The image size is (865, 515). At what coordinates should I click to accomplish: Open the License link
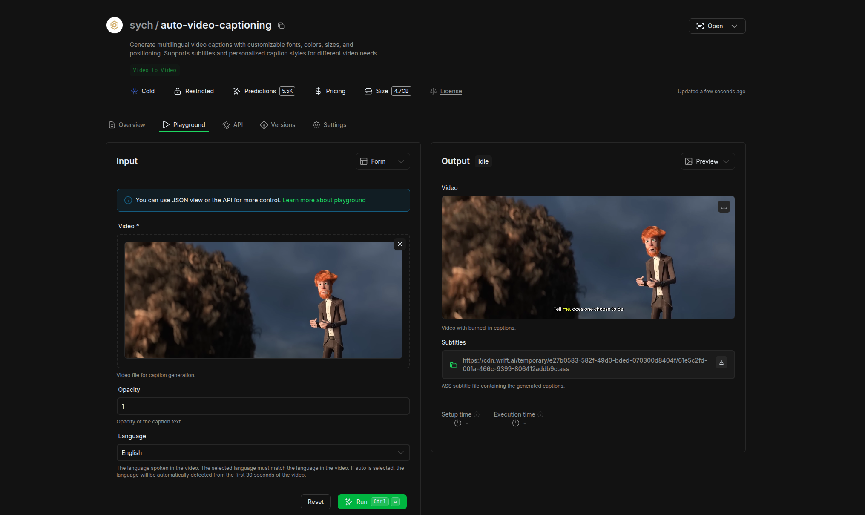click(451, 91)
